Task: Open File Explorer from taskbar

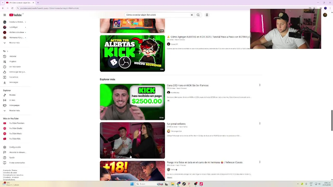Action: 172,184
